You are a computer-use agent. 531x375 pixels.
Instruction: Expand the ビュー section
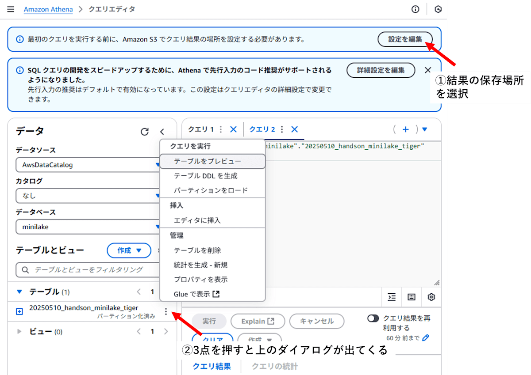[19, 332]
